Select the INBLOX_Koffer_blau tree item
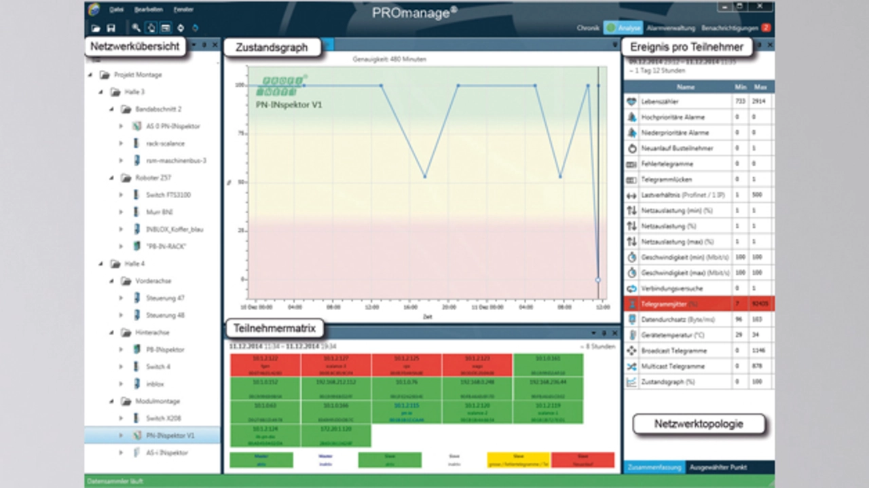 click(174, 229)
